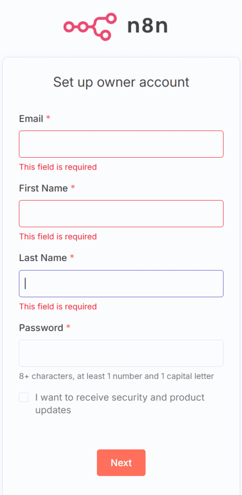This screenshot has width=242, height=495.
Task: Click the required asterisk beside Password
Action: coord(68,327)
